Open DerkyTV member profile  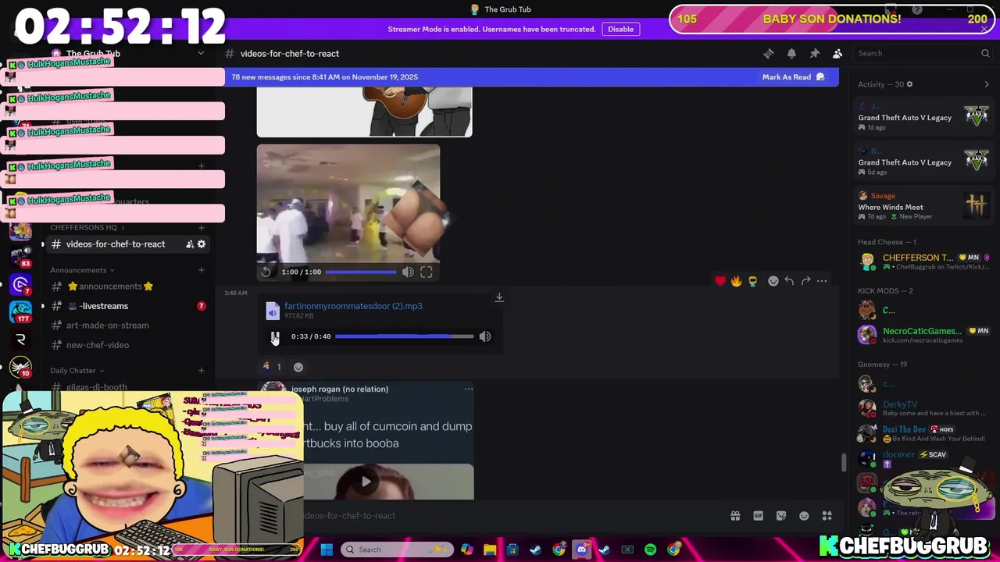[x=923, y=408]
